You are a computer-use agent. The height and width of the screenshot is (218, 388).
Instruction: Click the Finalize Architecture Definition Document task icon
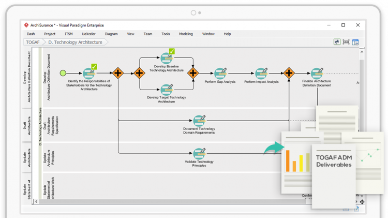pyautogui.click(x=317, y=73)
